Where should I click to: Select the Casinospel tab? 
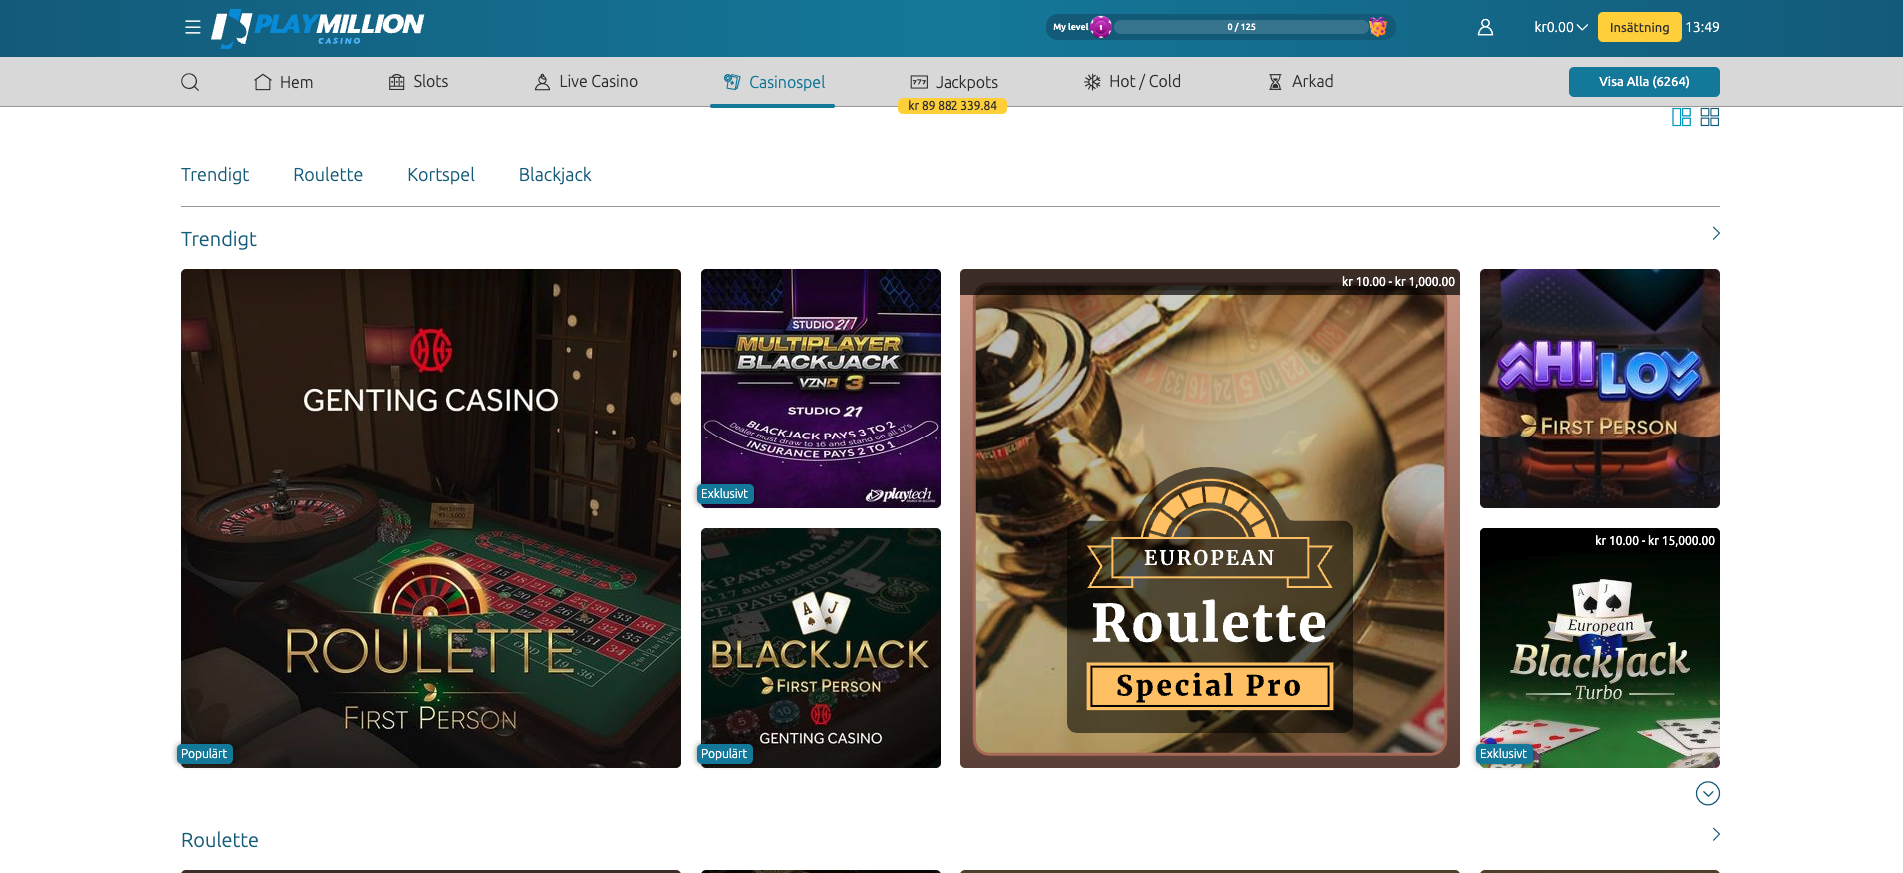tap(774, 82)
